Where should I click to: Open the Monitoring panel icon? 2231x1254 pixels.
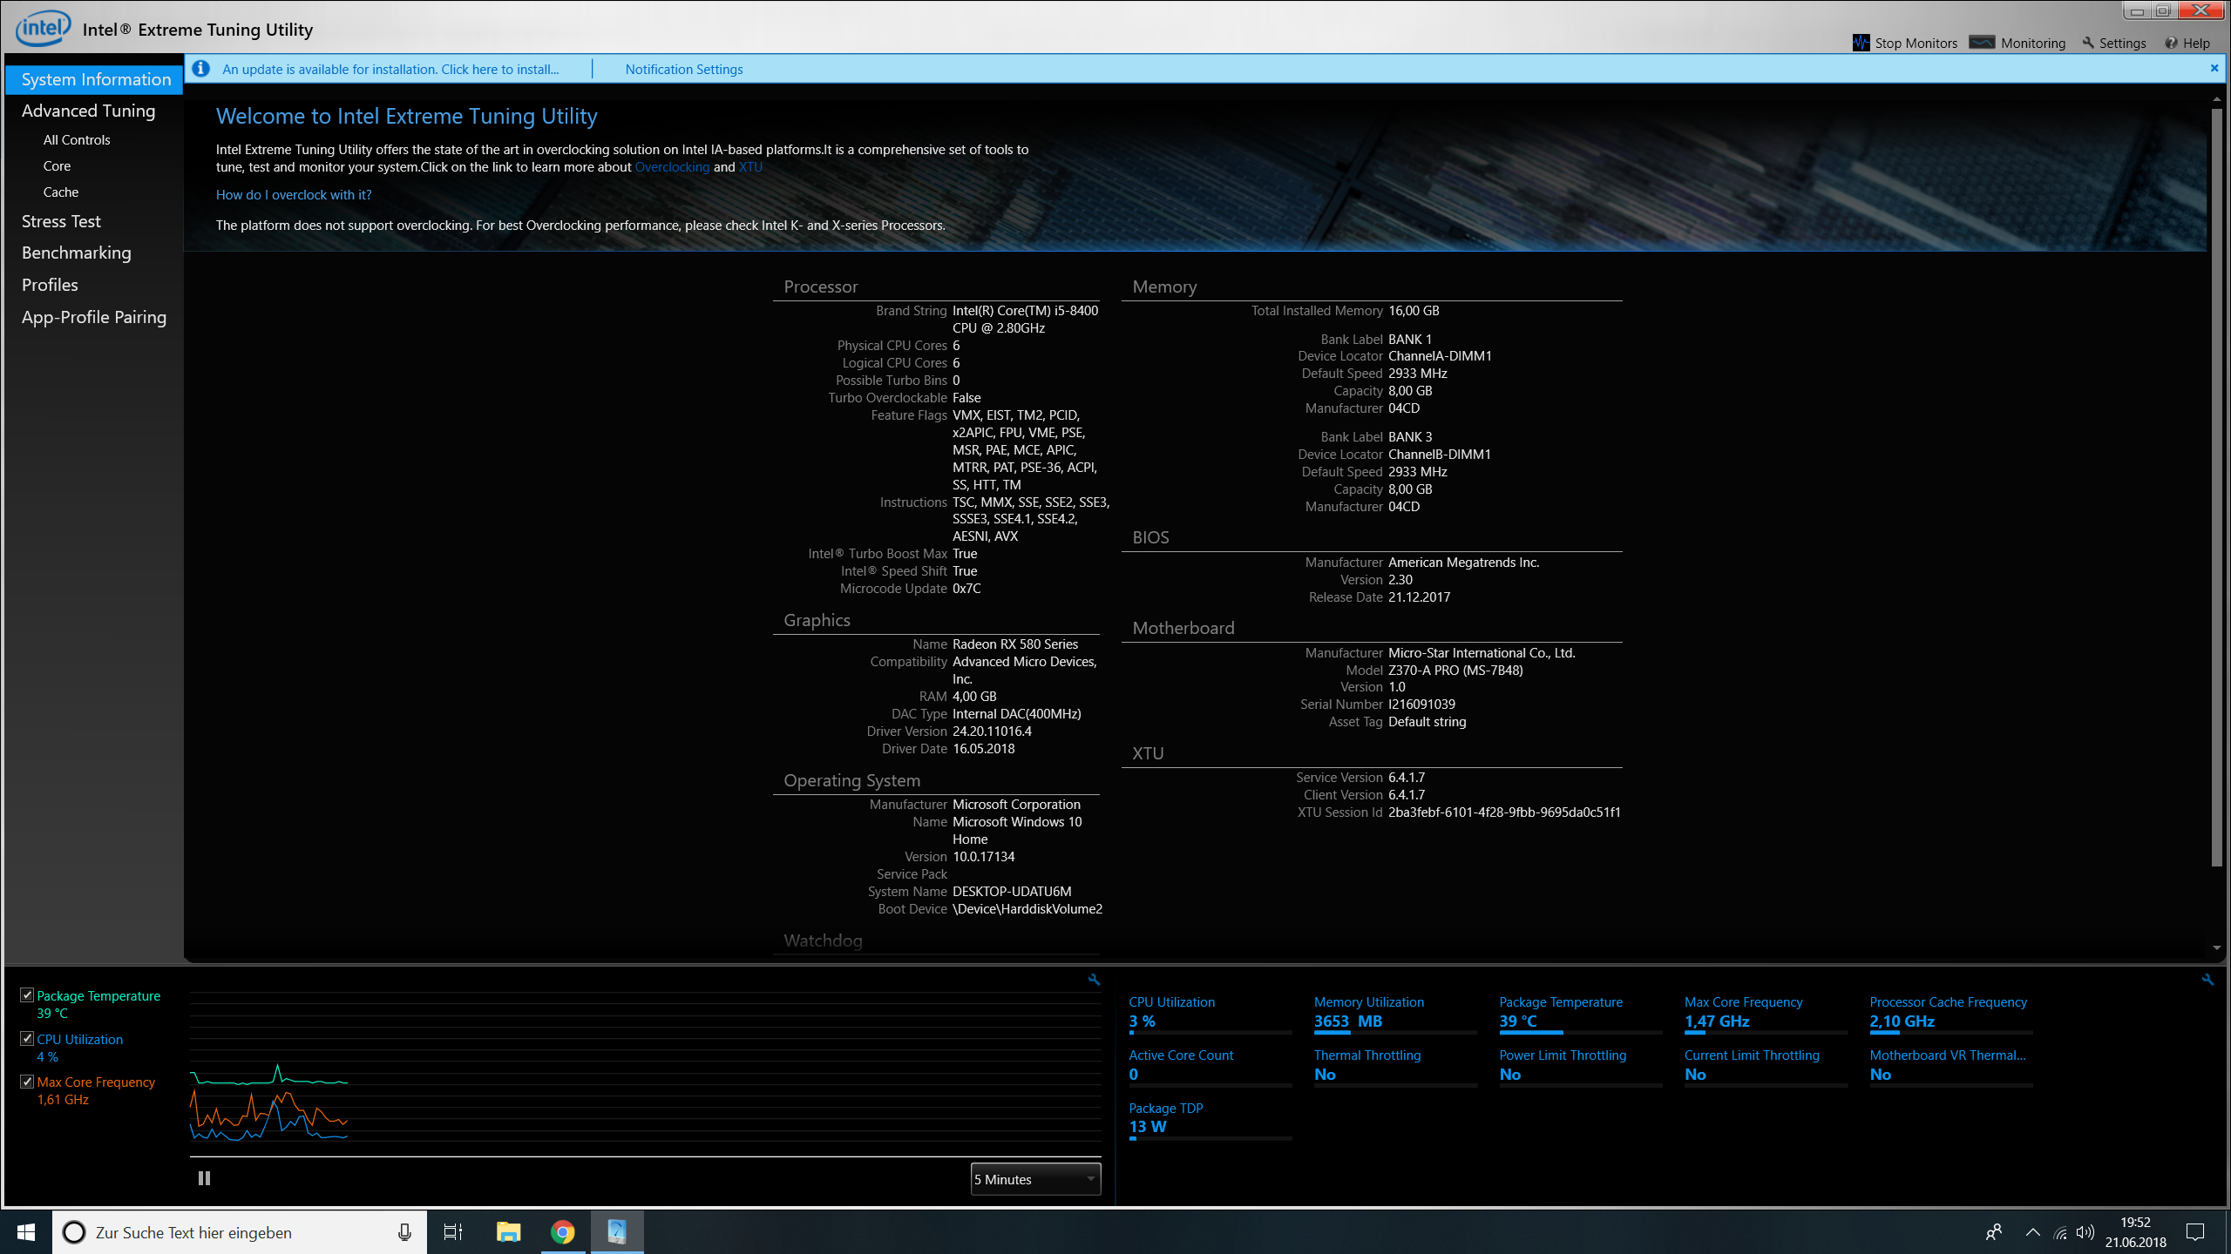click(x=1981, y=43)
